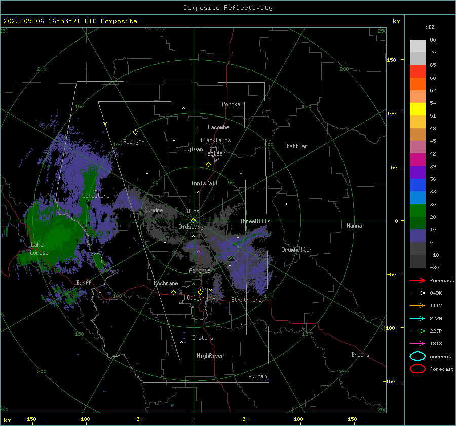This screenshot has height=426, width=456.
Task: Click the Composite_Reflectivity title
Action: (x=227, y=8)
